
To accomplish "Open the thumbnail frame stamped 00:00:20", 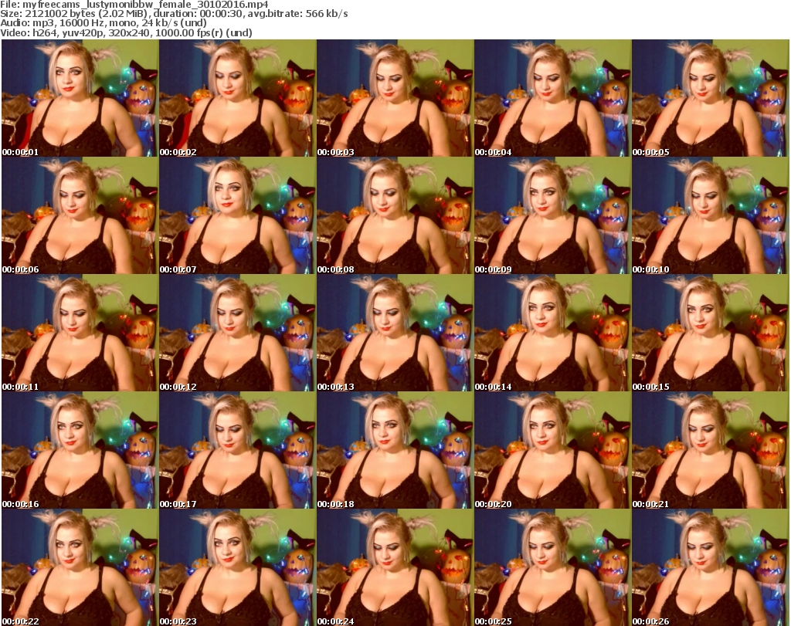I will tap(552, 450).
